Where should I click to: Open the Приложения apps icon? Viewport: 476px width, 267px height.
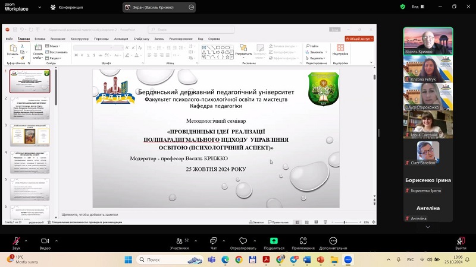(x=303, y=241)
